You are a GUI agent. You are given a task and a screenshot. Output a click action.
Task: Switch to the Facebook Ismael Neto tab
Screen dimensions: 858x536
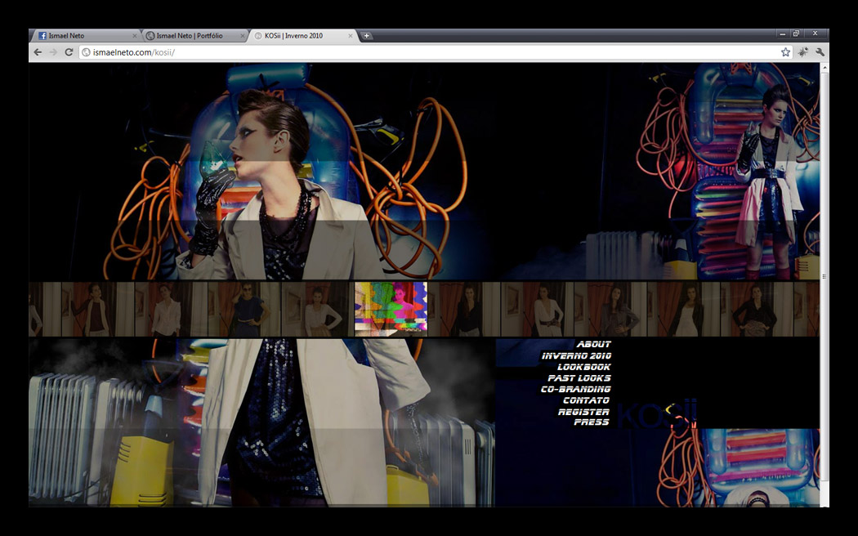[x=85, y=36]
